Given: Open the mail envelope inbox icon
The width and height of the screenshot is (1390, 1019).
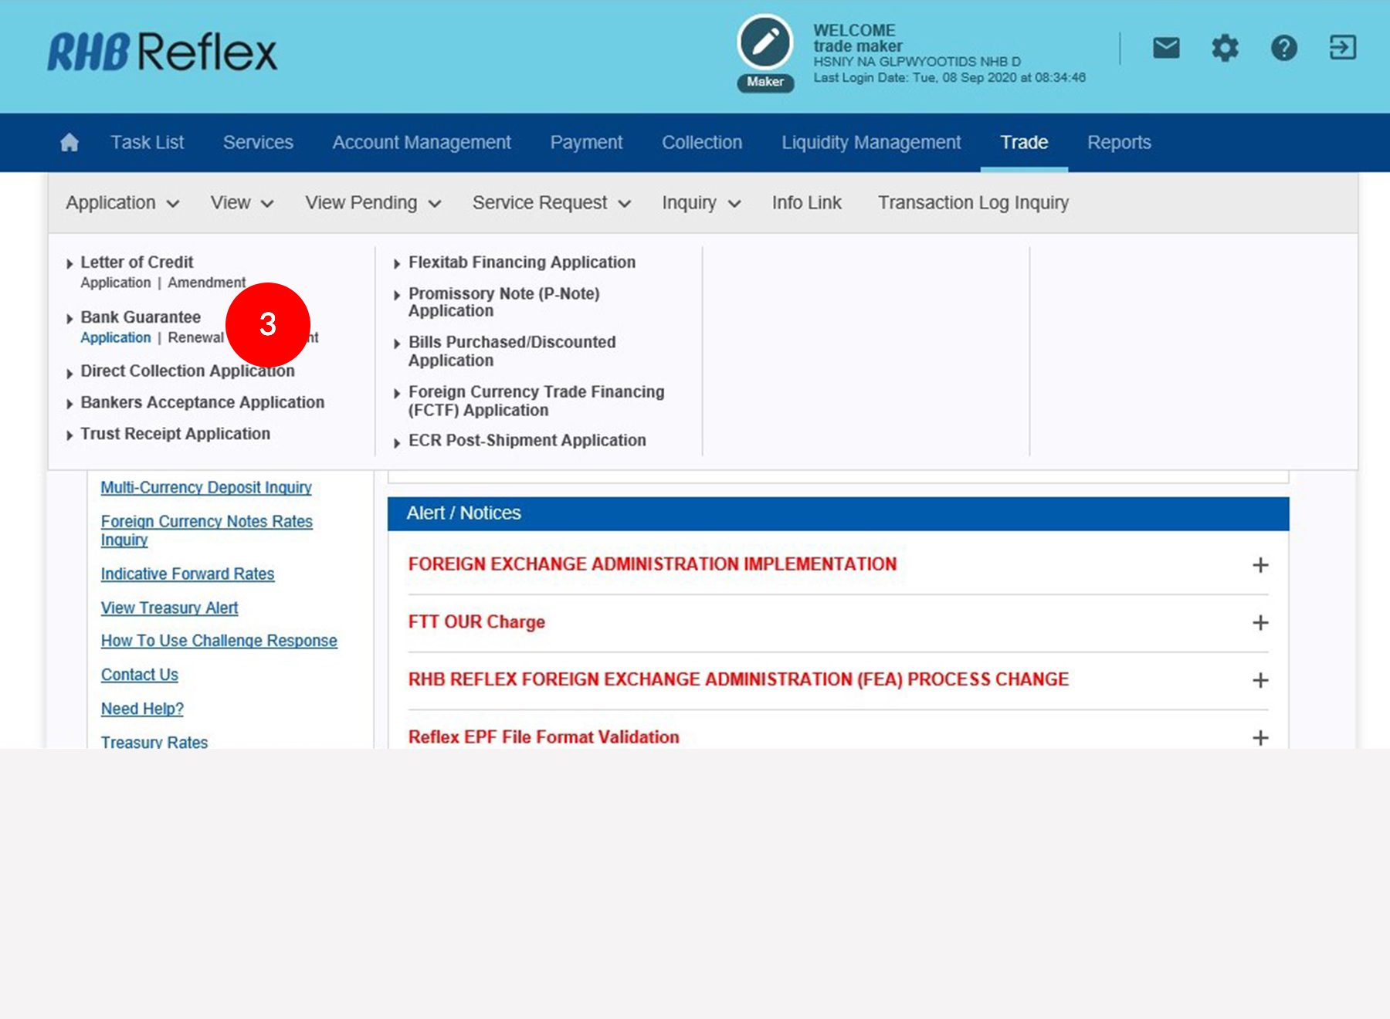Looking at the screenshot, I should [1166, 48].
